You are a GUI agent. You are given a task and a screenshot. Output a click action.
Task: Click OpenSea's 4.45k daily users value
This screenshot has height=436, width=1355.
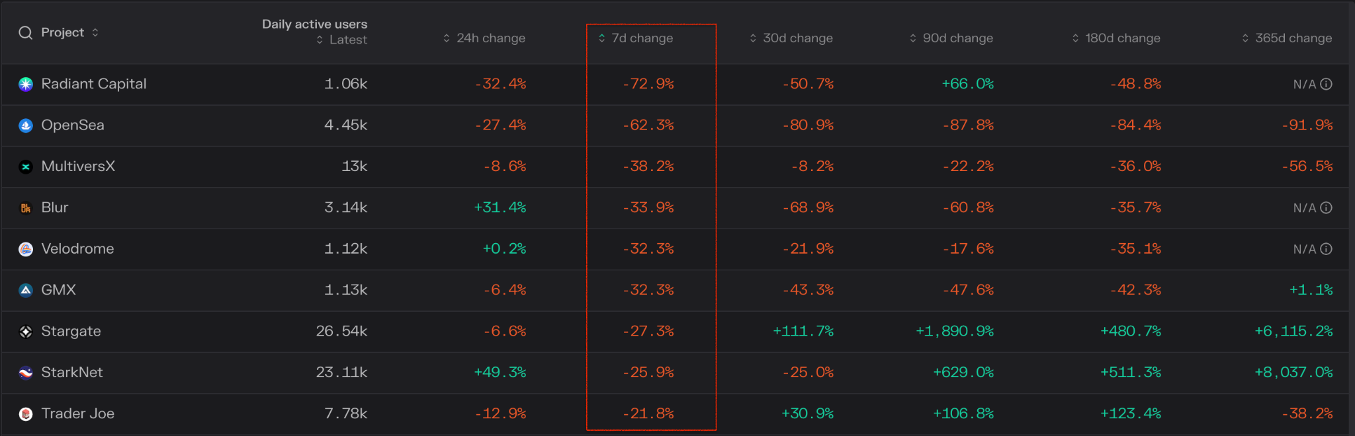point(345,125)
